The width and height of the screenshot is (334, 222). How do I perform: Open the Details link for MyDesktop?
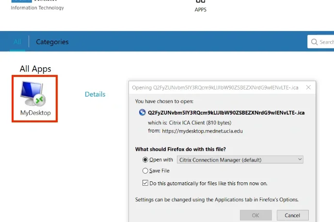point(95,94)
